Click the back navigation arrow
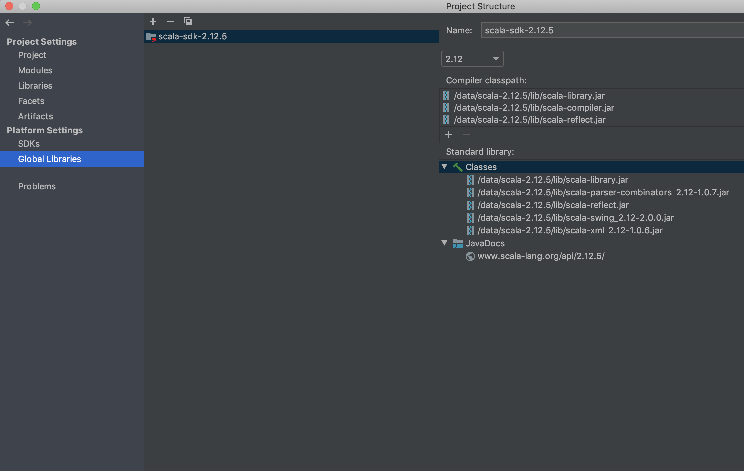The height and width of the screenshot is (471, 744). (10, 23)
